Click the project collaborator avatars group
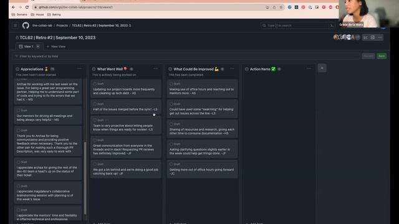Screen dimensions: 399x224 347,37
